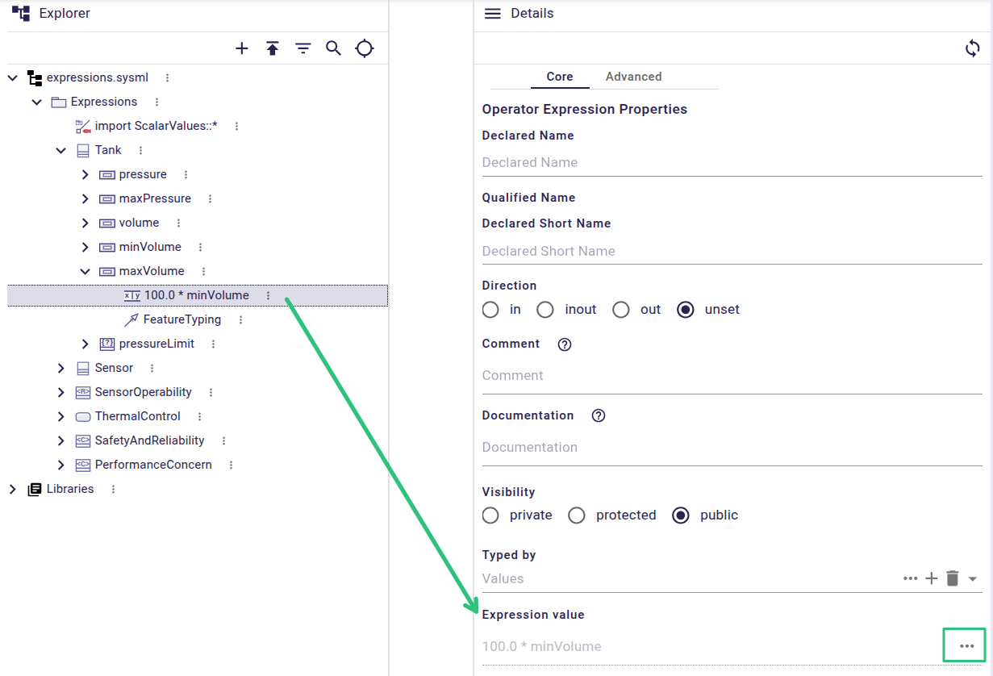Click the Details hamburger menu icon
This screenshot has height=676, width=993.
pos(492,14)
